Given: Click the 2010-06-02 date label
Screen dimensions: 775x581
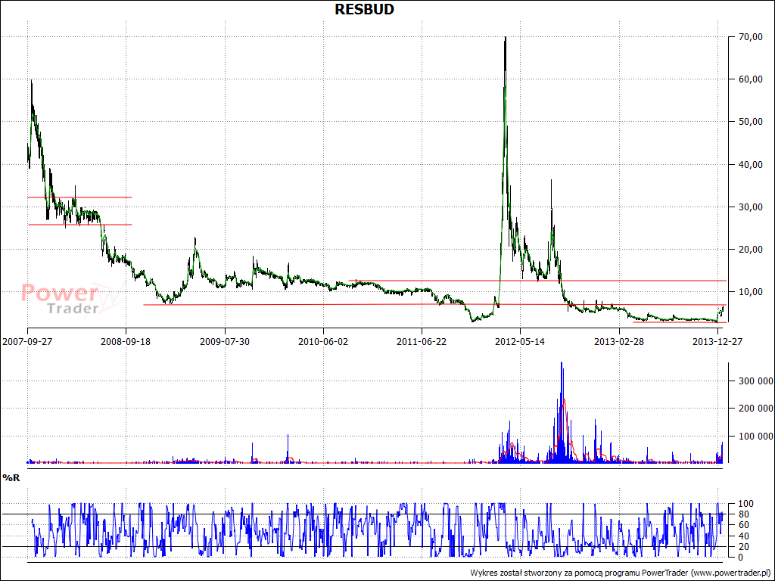Looking at the screenshot, I should tap(322, 341).
